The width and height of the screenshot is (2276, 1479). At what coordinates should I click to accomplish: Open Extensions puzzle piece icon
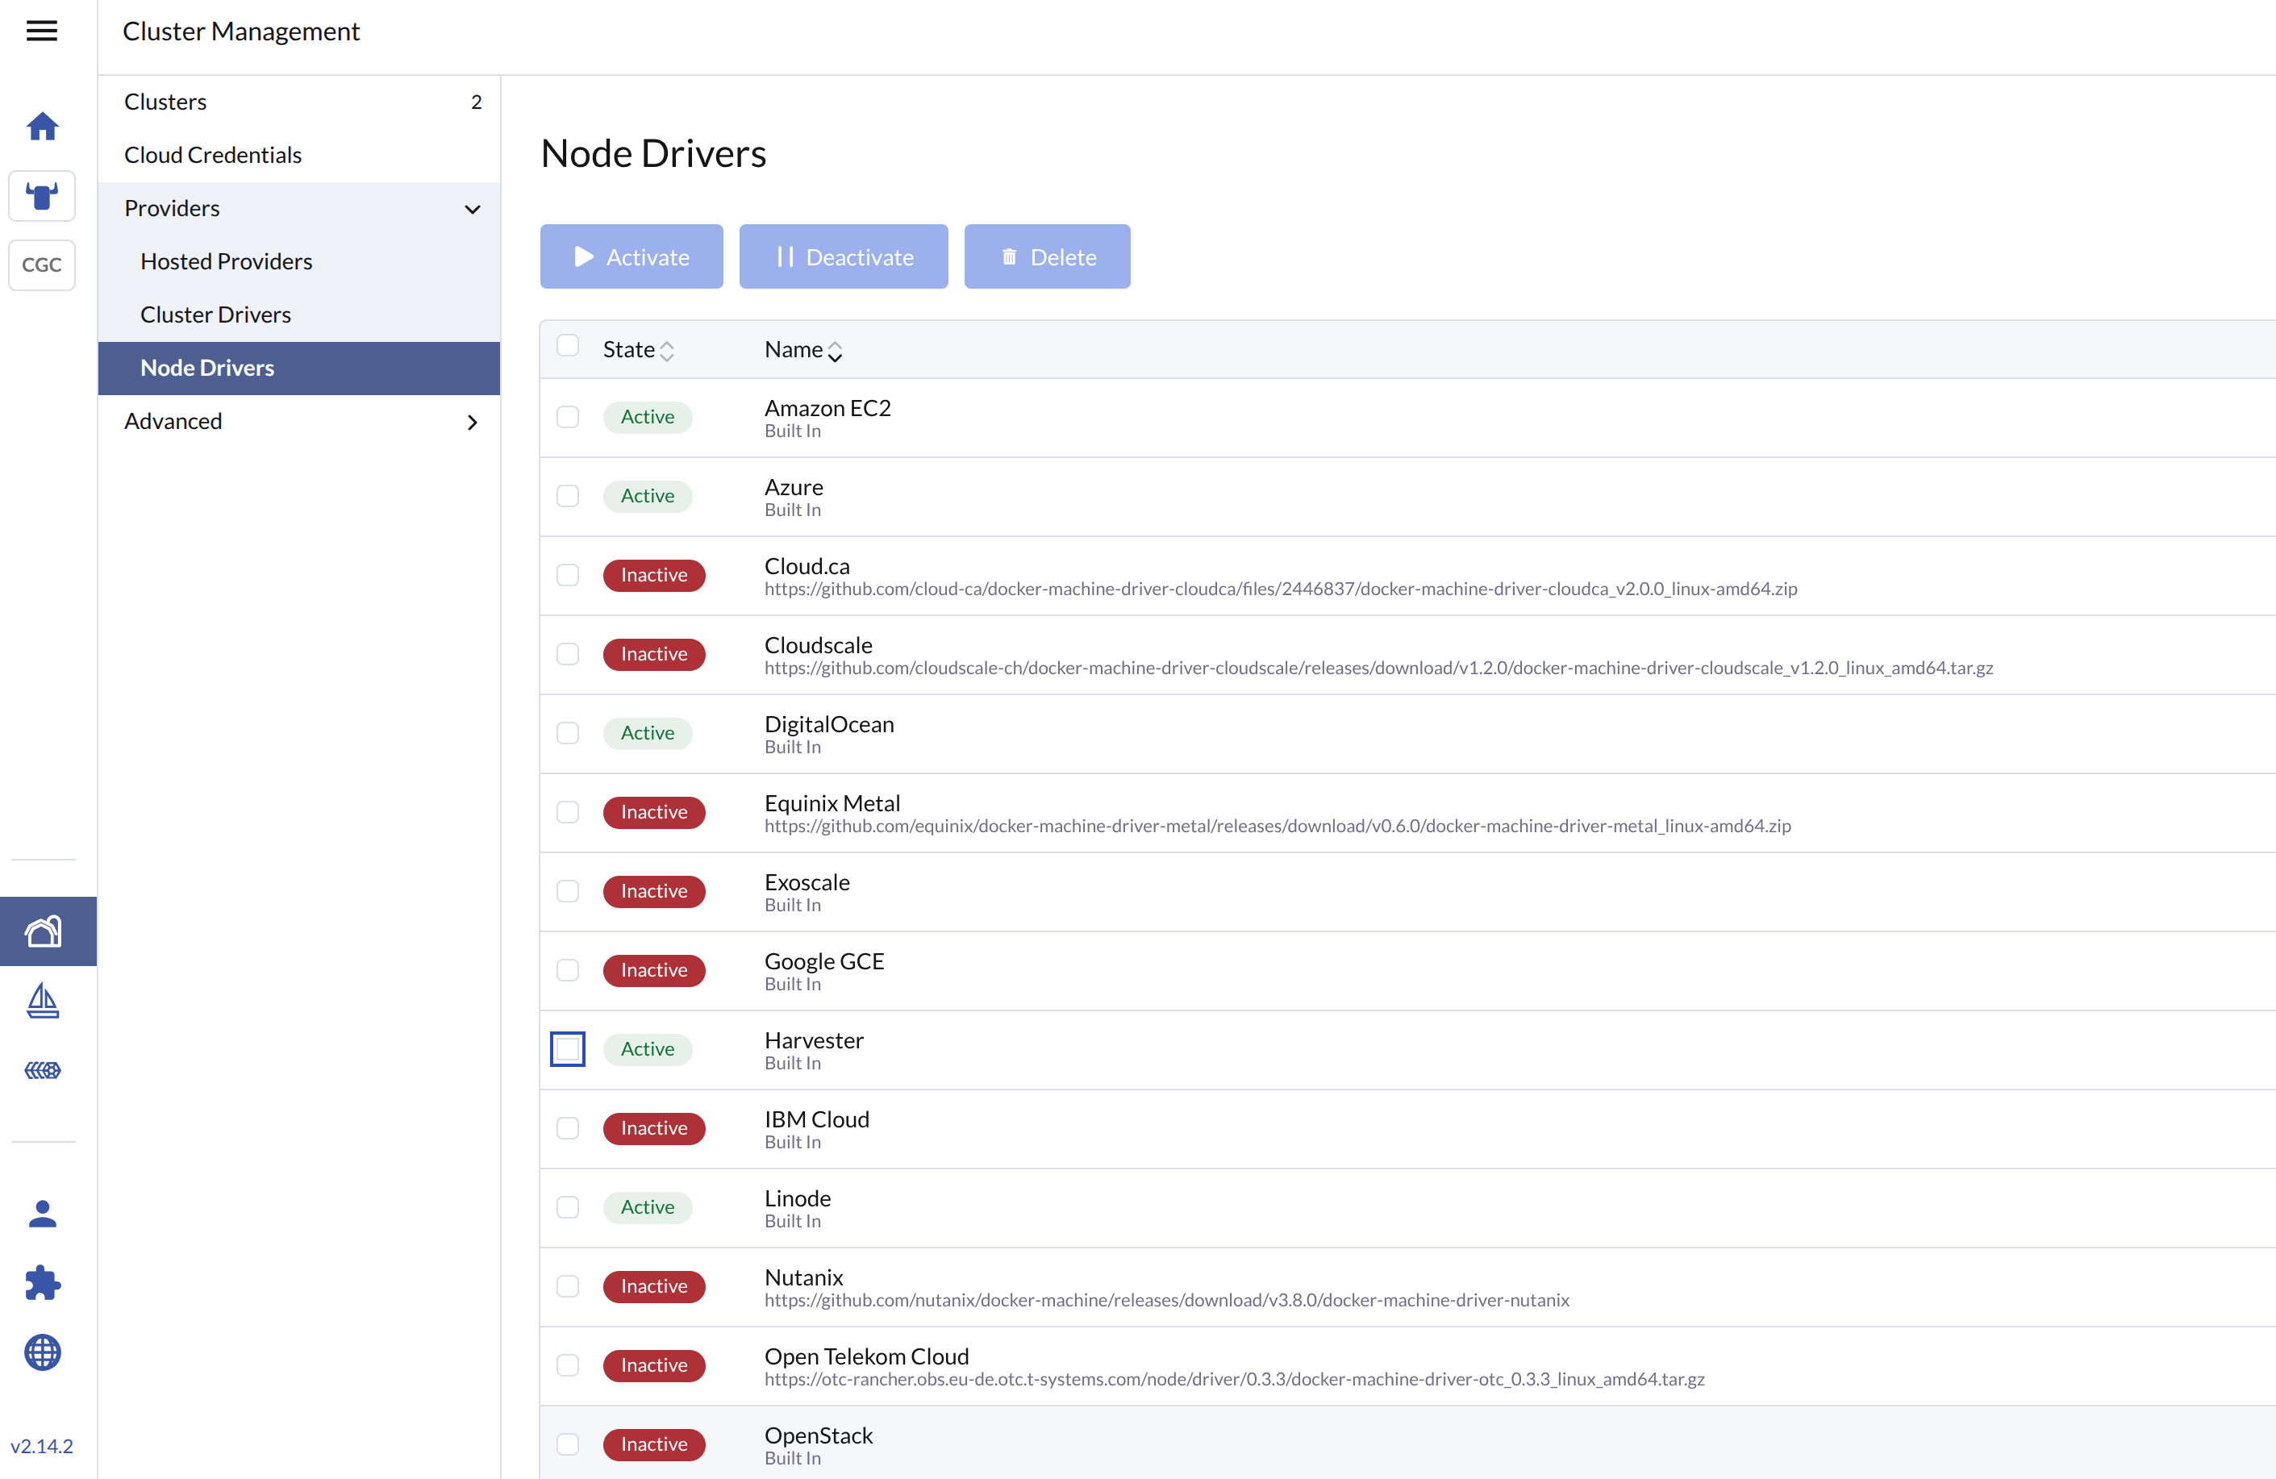coord(43,1283)
